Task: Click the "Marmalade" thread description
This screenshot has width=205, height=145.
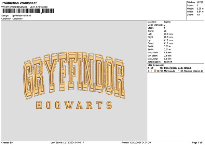Action: point(169,71)
